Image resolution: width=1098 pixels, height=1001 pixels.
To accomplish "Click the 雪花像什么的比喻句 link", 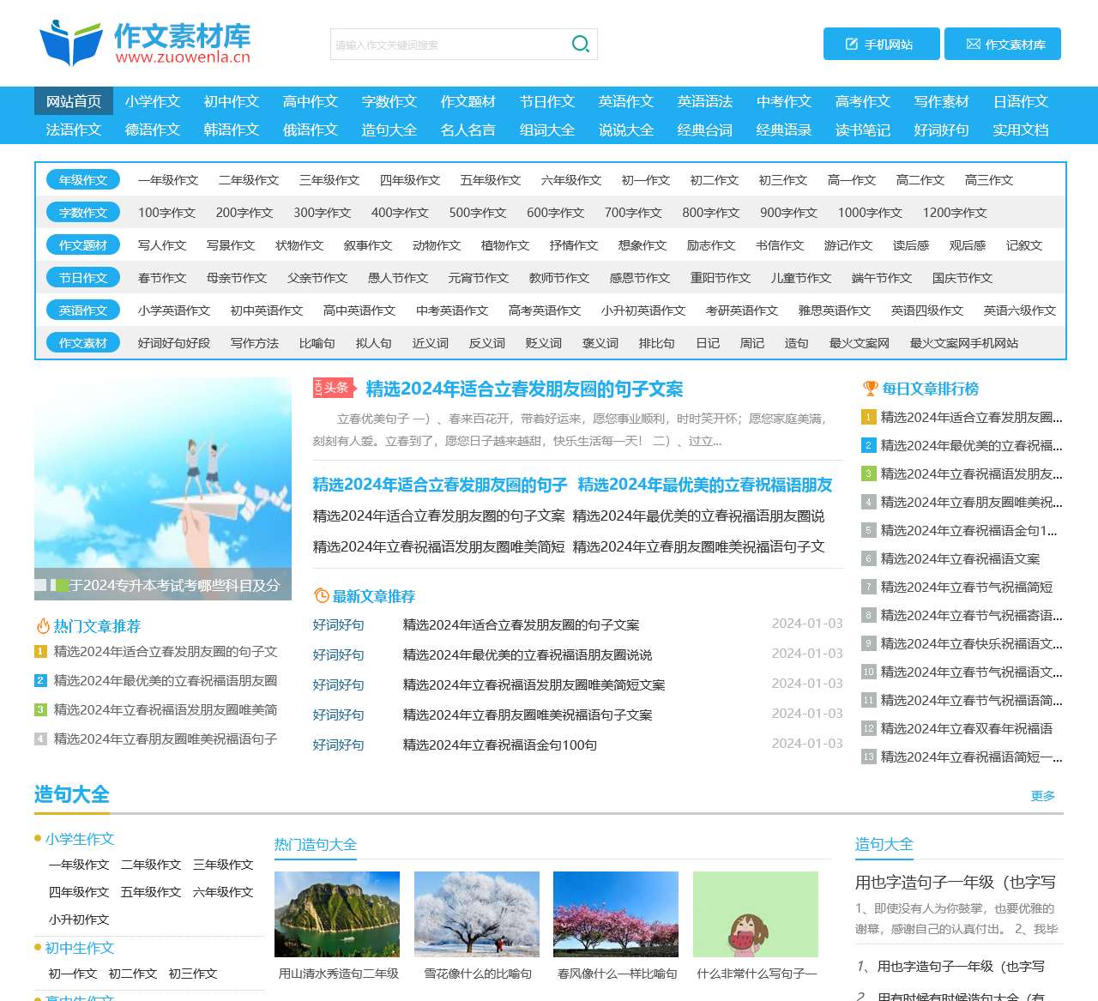I will pos(478,974).
